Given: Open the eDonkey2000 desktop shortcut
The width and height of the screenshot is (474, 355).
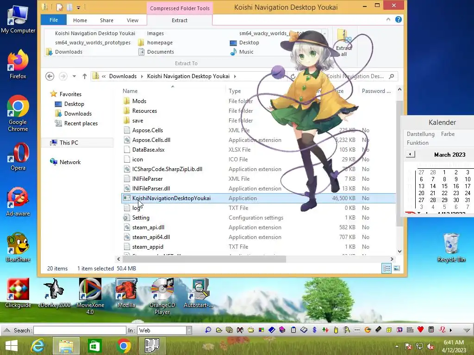Looking at the screenshot, I should 54,293.
